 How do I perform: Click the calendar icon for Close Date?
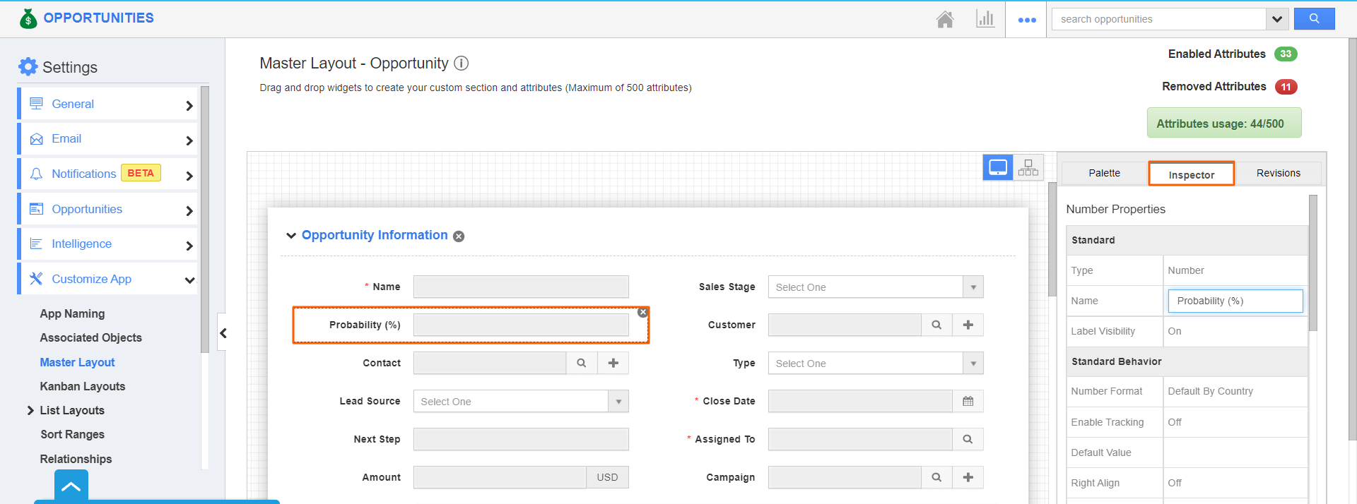click(x=968, y=401)
